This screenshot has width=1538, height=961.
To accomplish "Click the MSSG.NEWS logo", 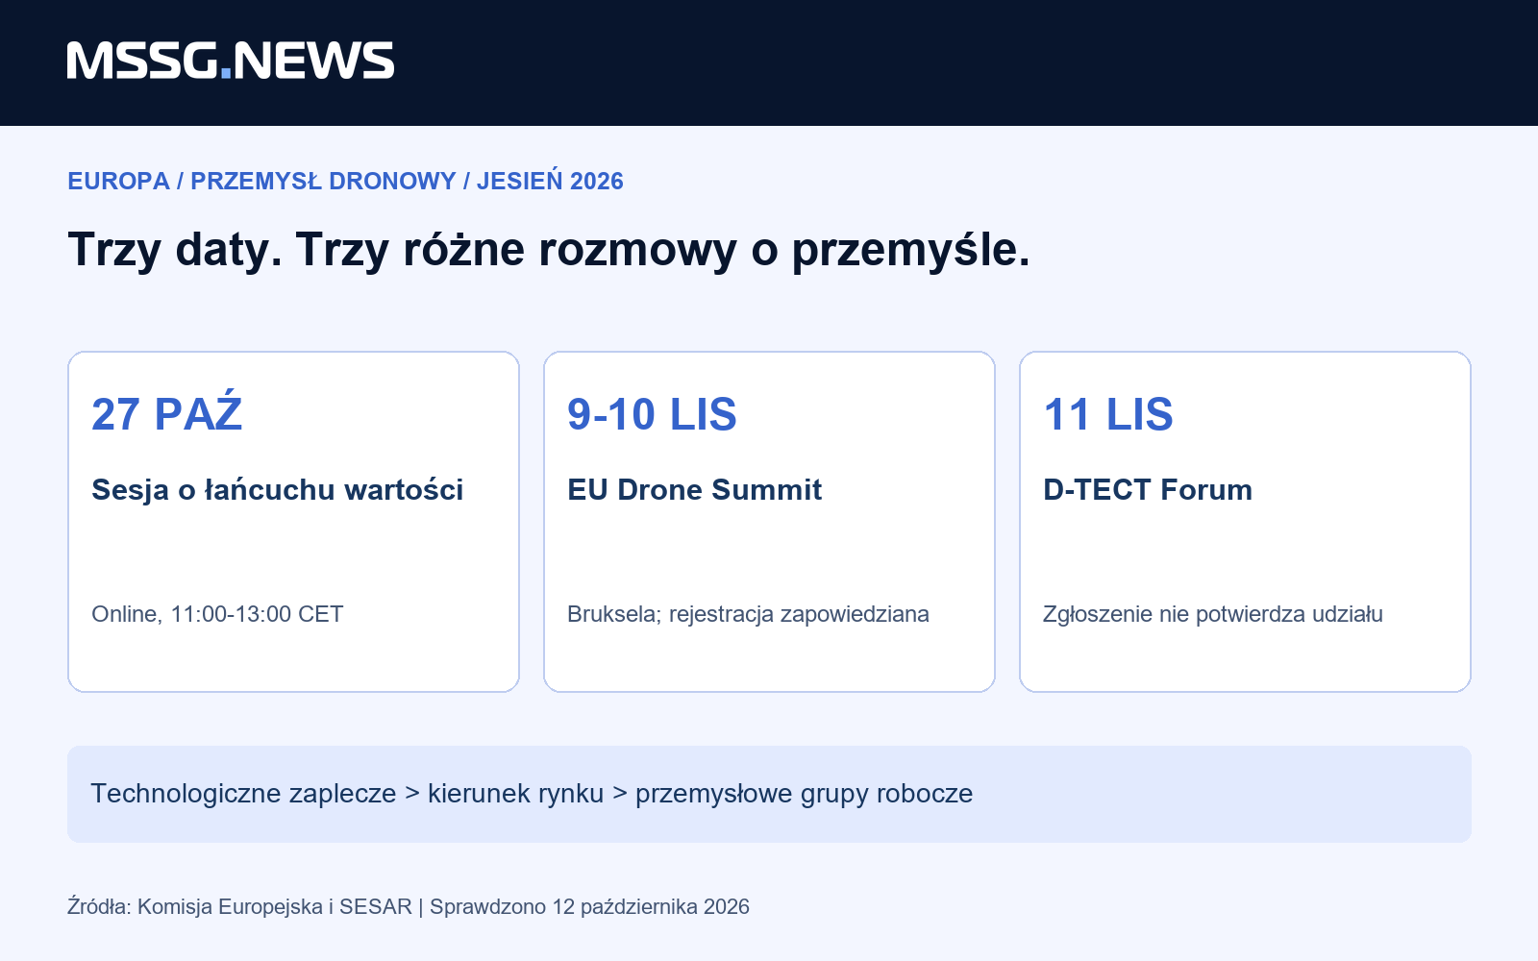I will click(x=231, y=61).
